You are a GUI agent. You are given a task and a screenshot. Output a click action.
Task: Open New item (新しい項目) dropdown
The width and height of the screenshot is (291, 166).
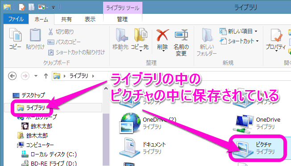tap(238, 32)
